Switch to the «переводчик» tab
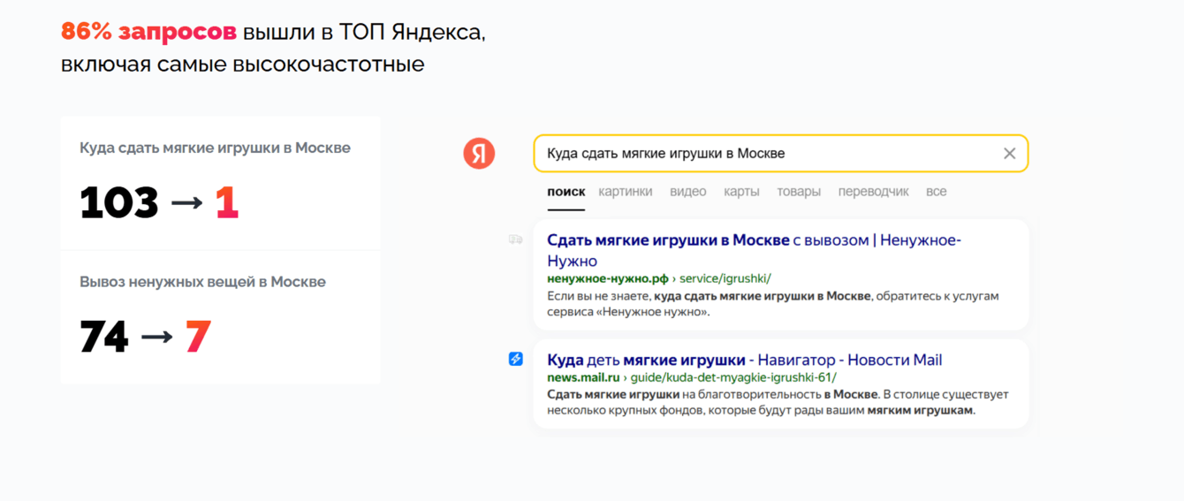Screen dimensions: 1184x501 [873, 192]
